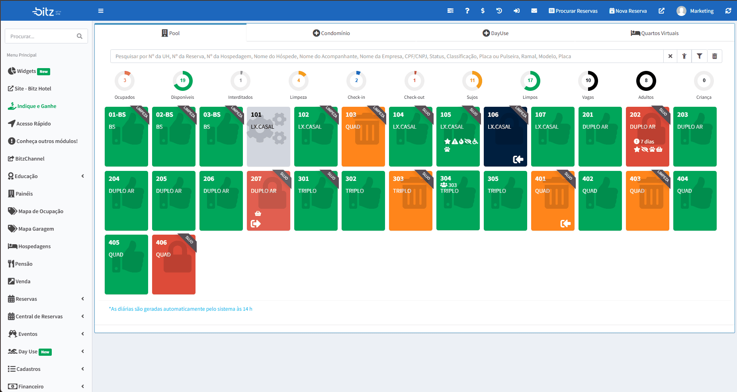
Task: Open the history clock icon in header
Action: tap(499, 11)
